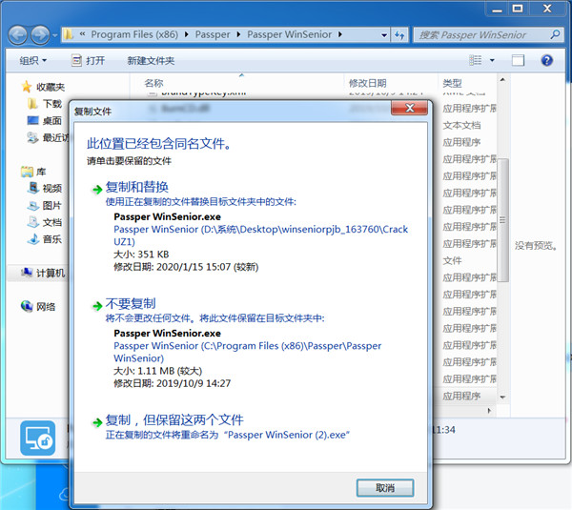Click the search magnifier icon
Screen dimensions: 572x510
[x=555, y=34]
